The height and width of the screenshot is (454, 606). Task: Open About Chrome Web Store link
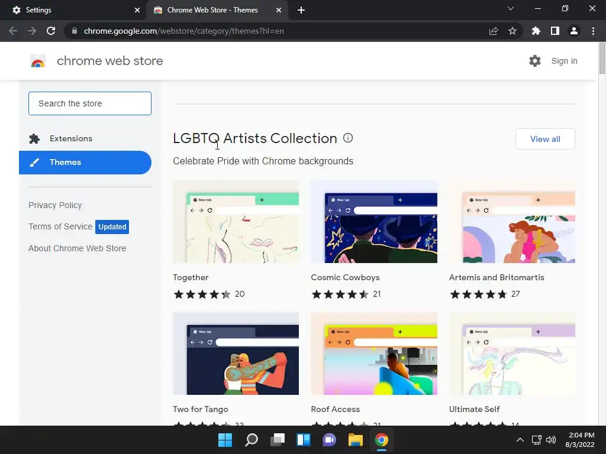pyautogui.click(x=78, y=248)
